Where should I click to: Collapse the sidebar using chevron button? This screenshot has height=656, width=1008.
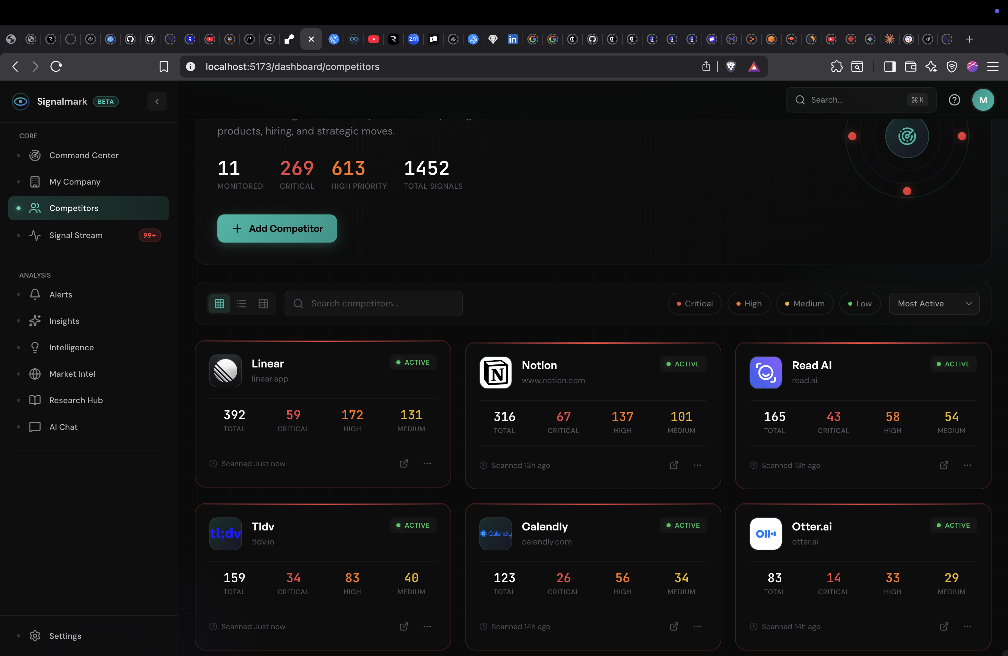click(x=157, y=101)
